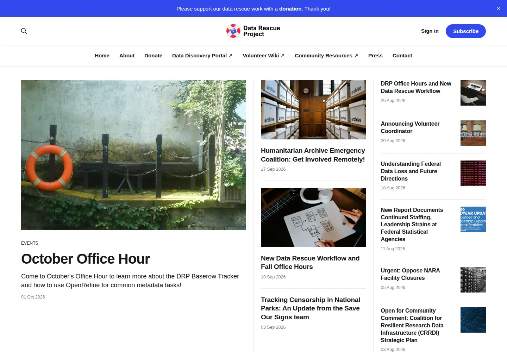Viewport: 507px width, 352px height.
Task: Click the Subscribe button
Action: pyautogui.click(x=465, y=31)
